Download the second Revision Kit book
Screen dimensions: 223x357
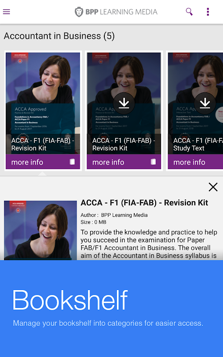pos(124,104)
